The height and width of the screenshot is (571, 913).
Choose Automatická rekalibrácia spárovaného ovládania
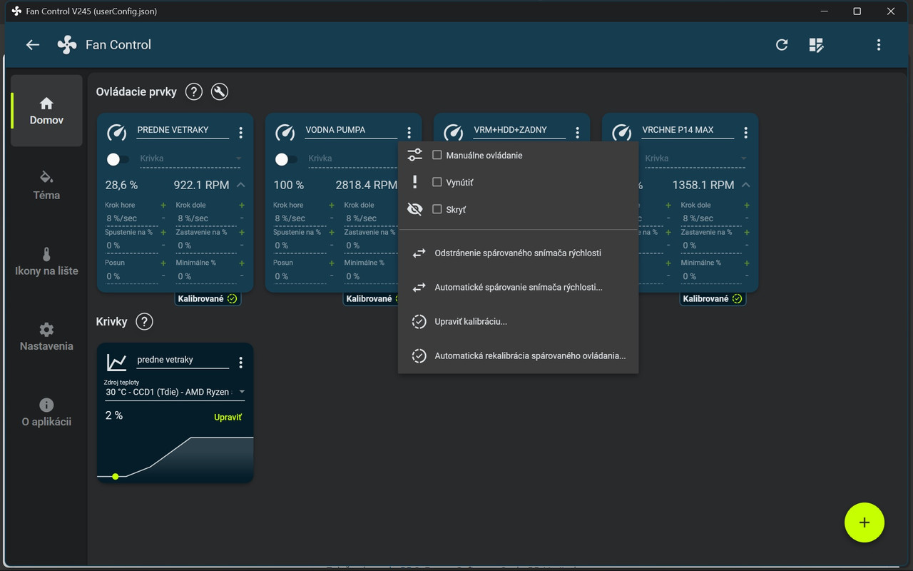tap(518, 355)
